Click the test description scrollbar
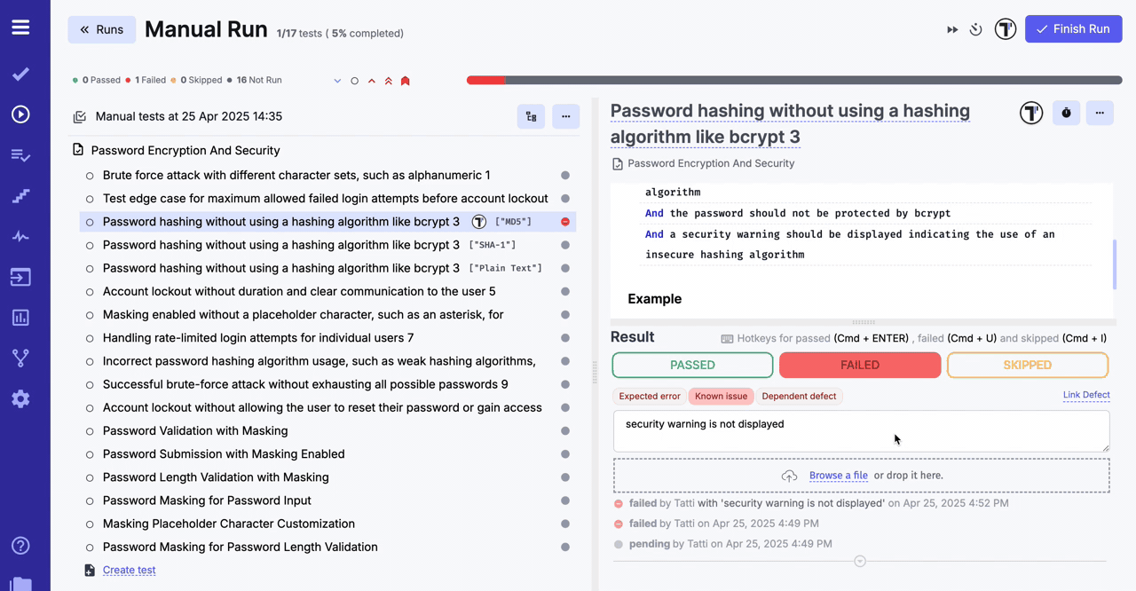 tap(1114, 264)
